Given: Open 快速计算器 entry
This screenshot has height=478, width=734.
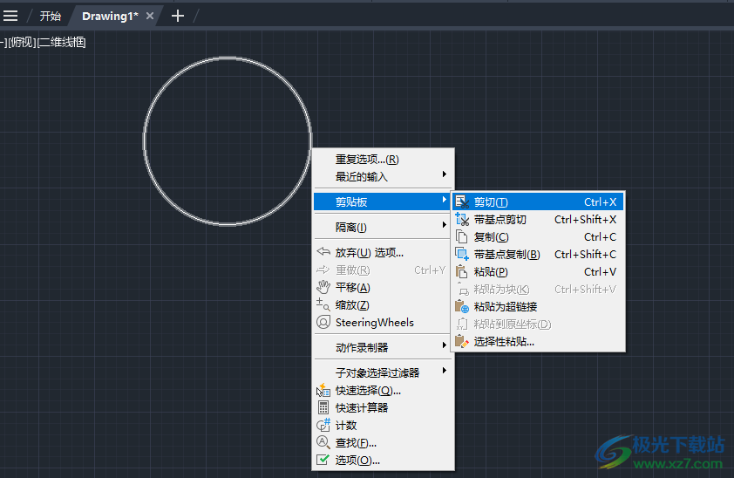Looking at the screenshot, I should (x=383, y=407).
